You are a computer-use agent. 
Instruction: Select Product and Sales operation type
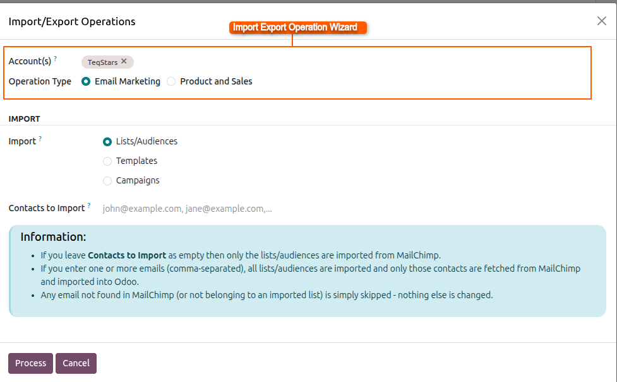(x=171, y=81)
